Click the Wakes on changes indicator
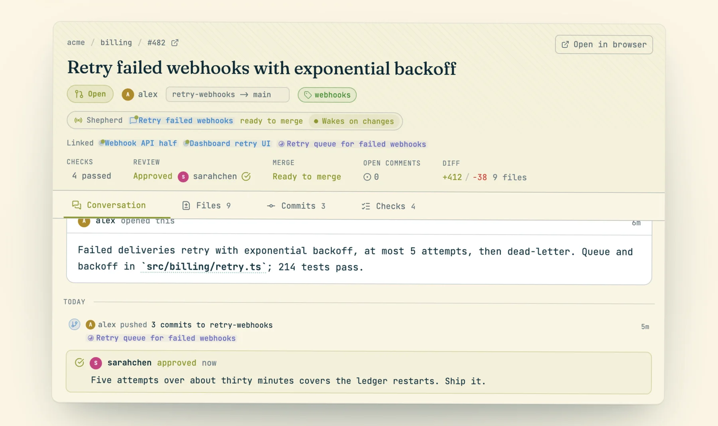The height and width of the screenshot is (426, 718). (x=354, y=121)
